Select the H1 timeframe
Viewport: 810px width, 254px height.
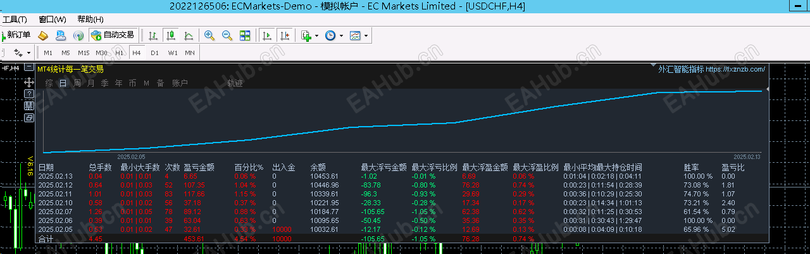tap(120, 53)
